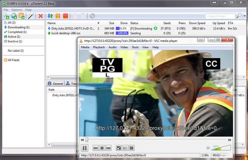The width and height of the screenshot is (248, 160).
Task: Pause playback in VLC
Action: (x=85, y=148)
